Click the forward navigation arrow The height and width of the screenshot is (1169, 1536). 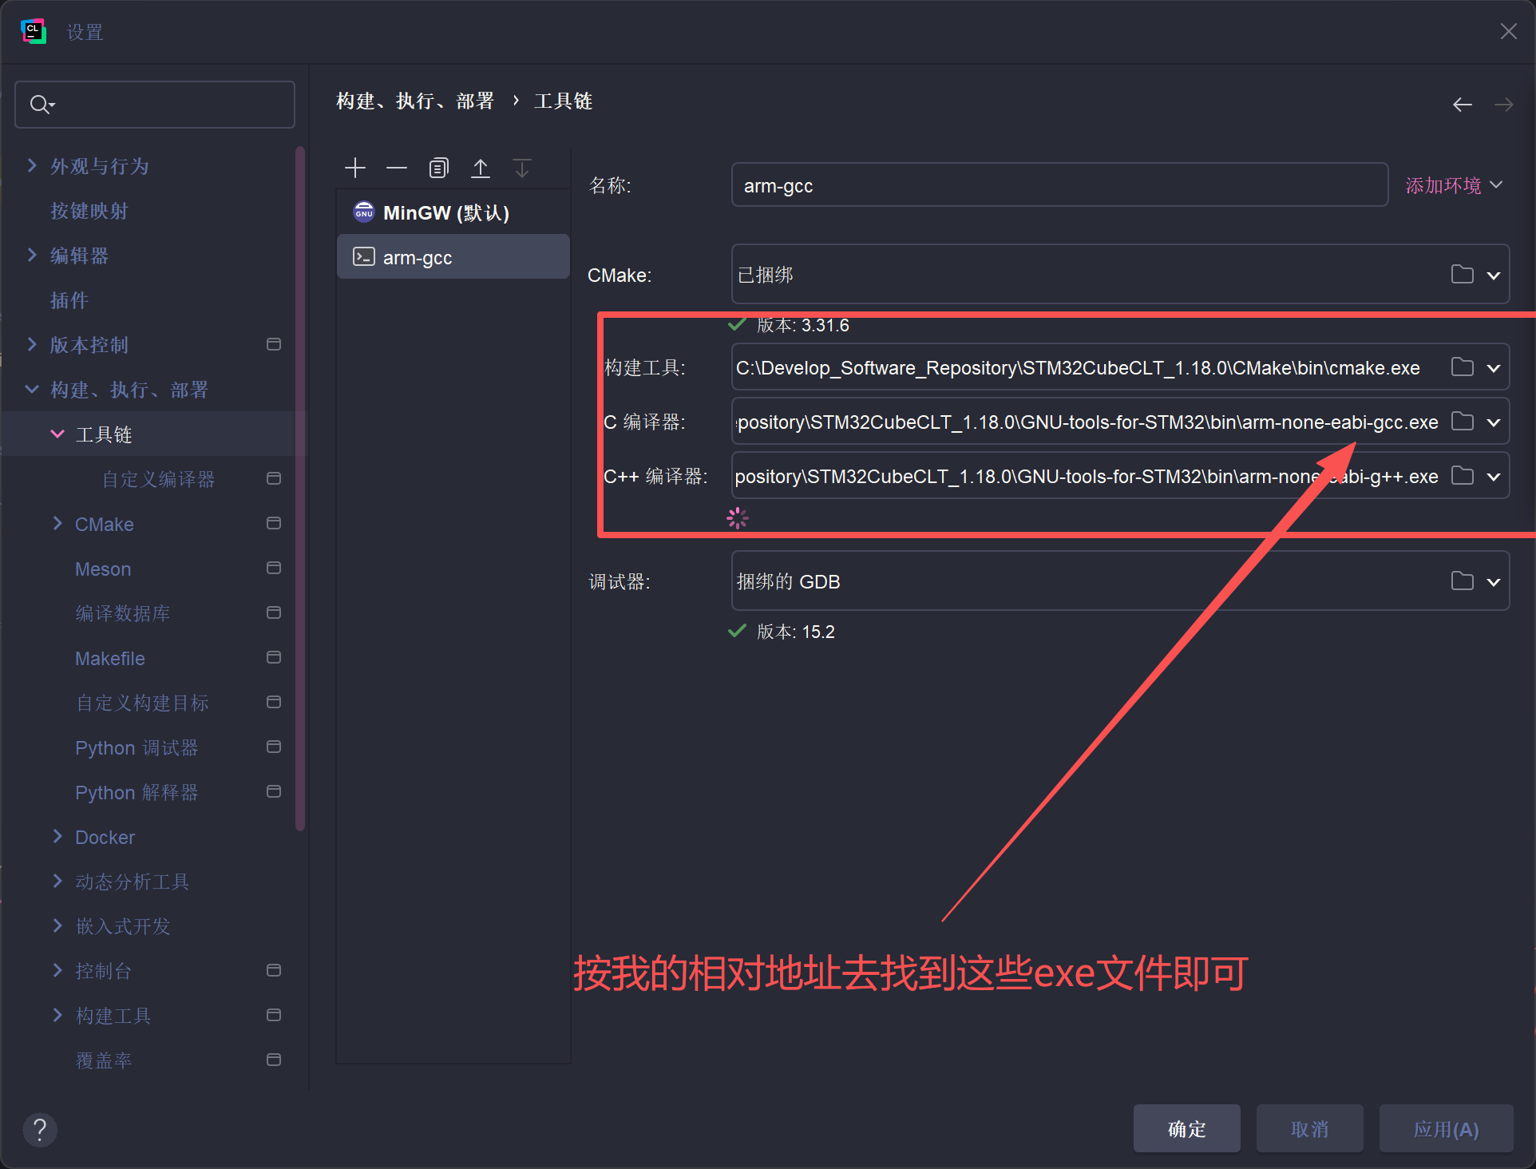1504,105
